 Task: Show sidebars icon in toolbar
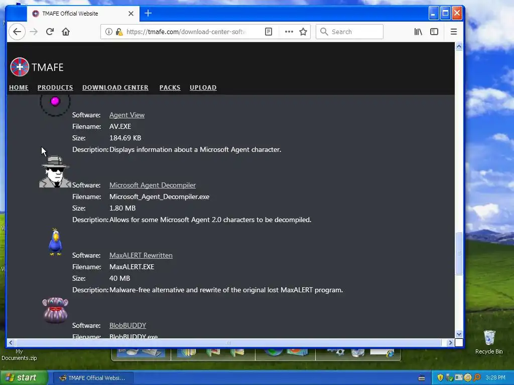(434, 32)
